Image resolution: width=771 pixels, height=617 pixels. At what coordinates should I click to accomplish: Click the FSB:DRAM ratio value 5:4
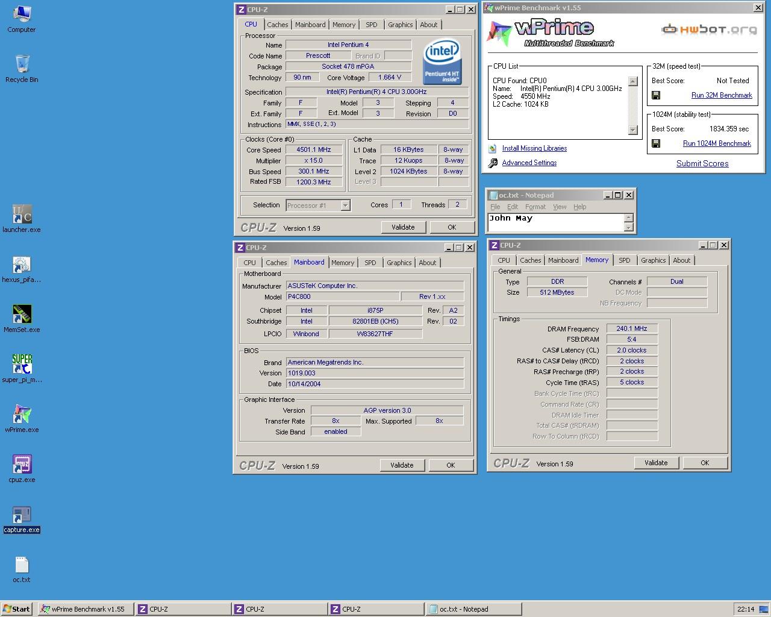(632, 339)
